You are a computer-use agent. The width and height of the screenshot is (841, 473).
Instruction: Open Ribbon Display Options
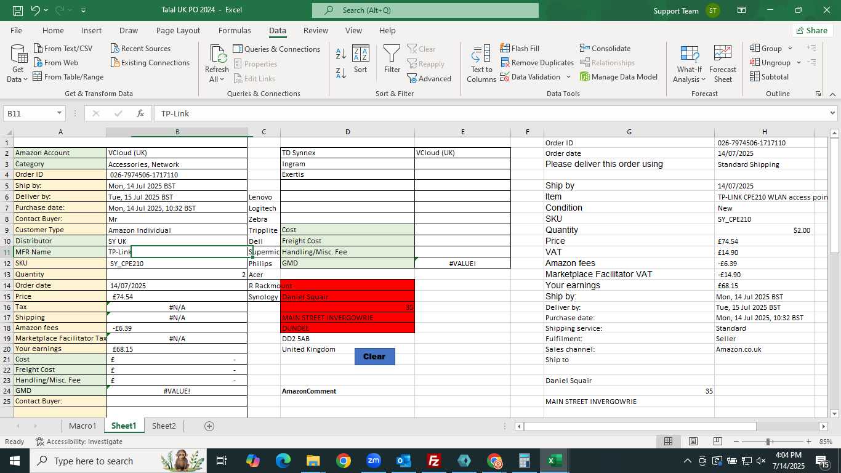(742, 10)
